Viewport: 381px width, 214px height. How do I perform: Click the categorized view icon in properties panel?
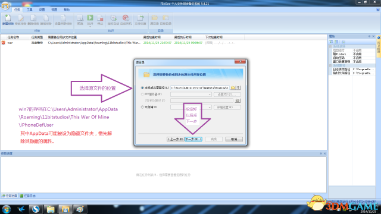(x=331, y=42)
